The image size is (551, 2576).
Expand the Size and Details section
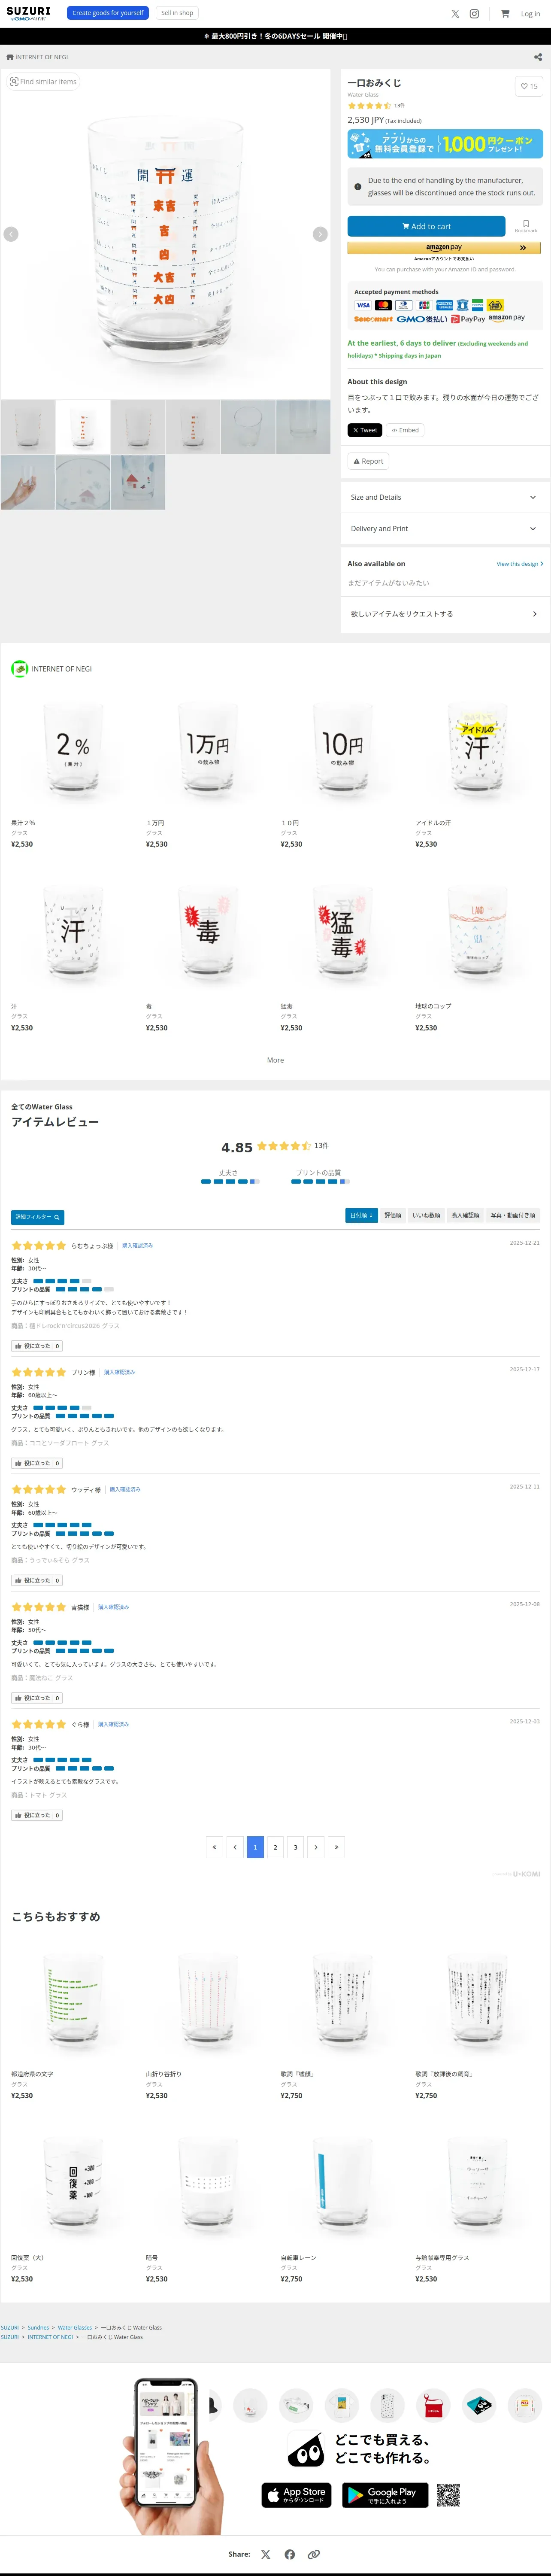(445, 497)
